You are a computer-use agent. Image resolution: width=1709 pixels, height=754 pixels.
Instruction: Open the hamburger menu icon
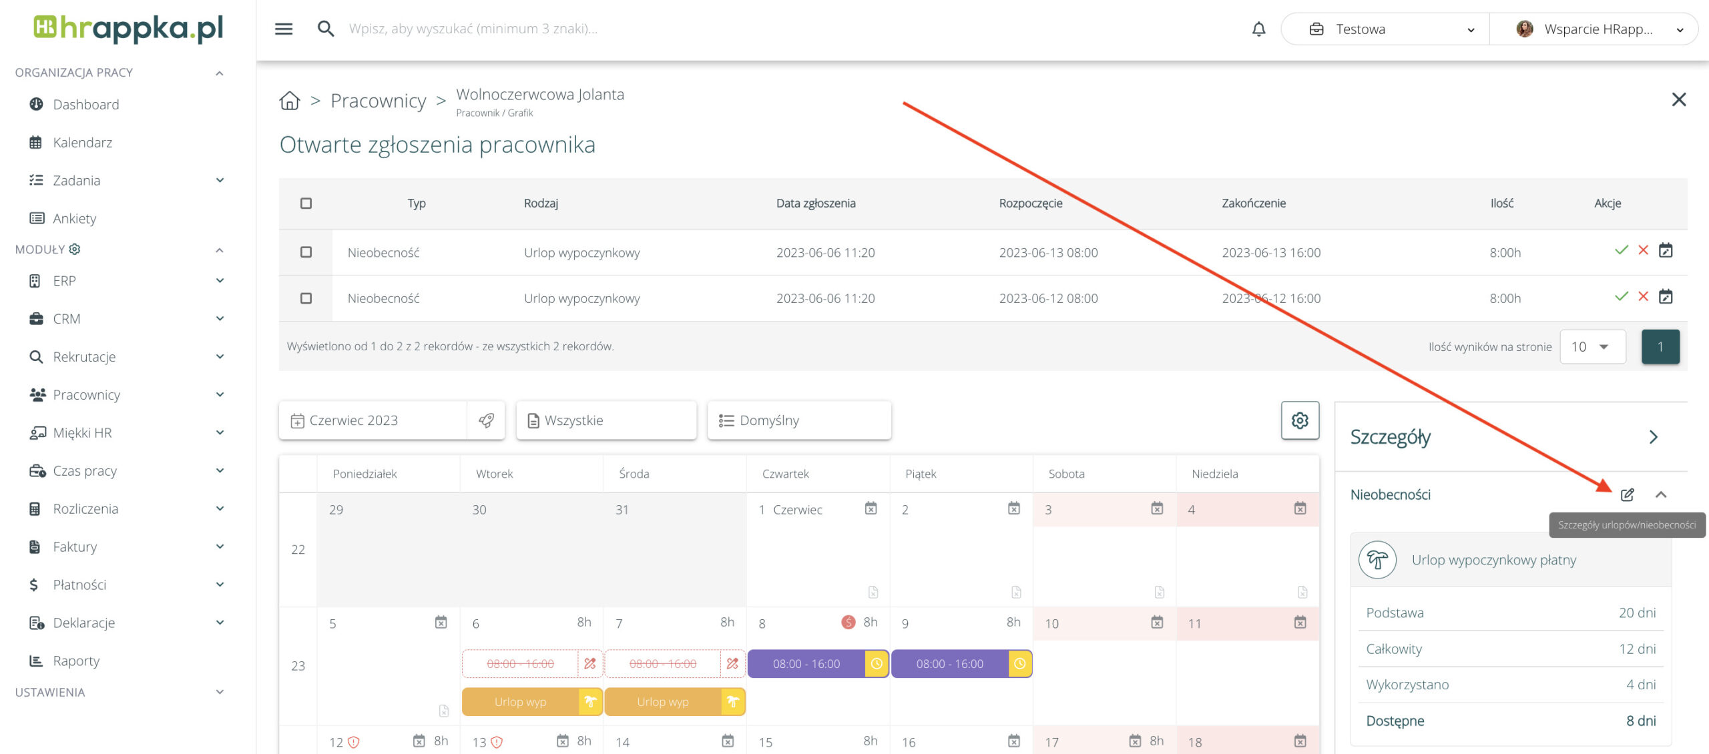coord(284,29)
